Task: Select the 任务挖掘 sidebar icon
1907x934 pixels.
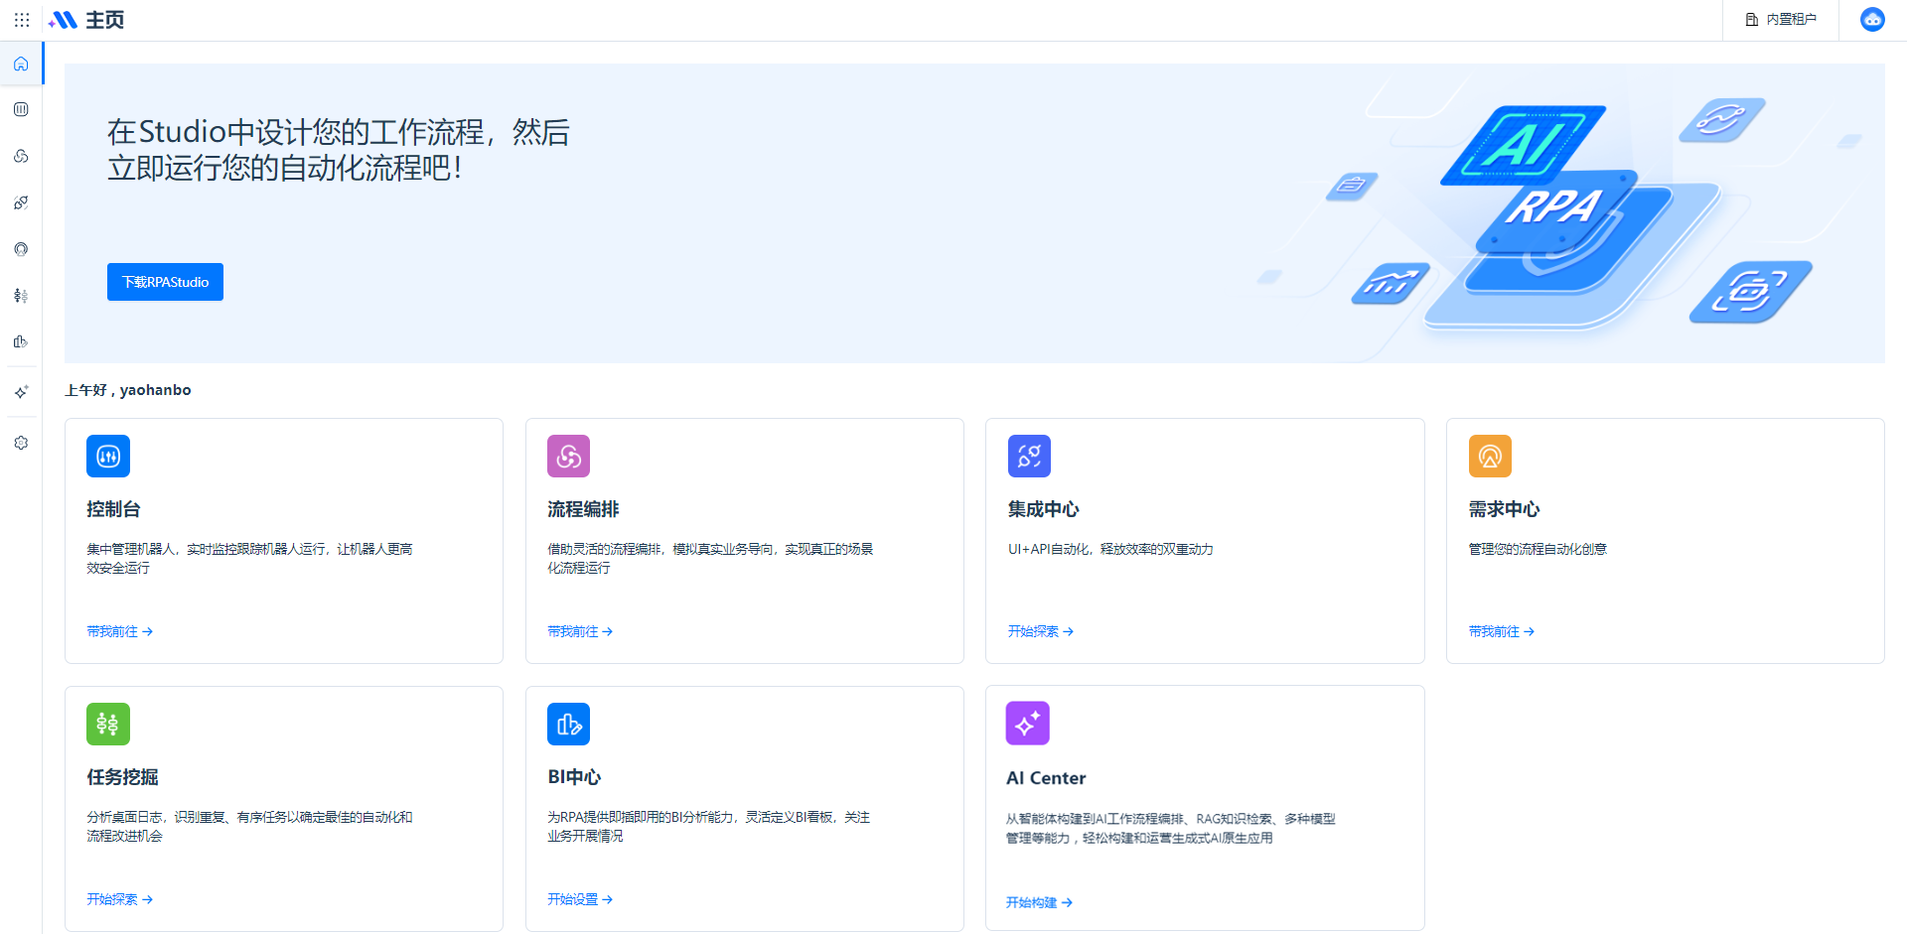Action: (21, 296)
